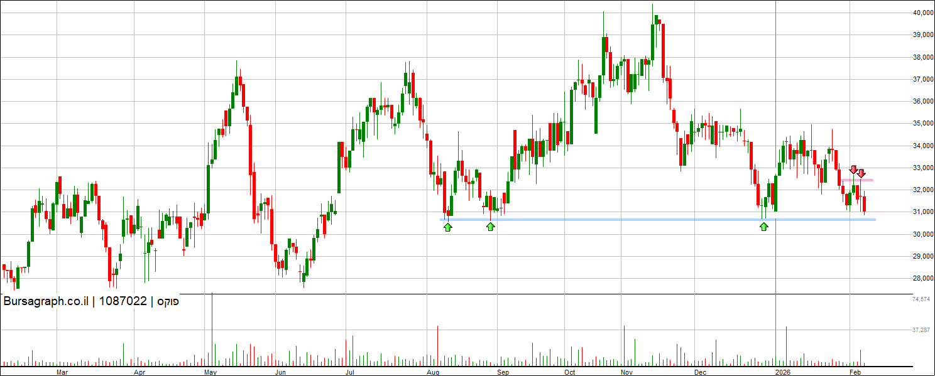Select the Jun month label
This screenshot has height=376, width=935.
[280, 372]
